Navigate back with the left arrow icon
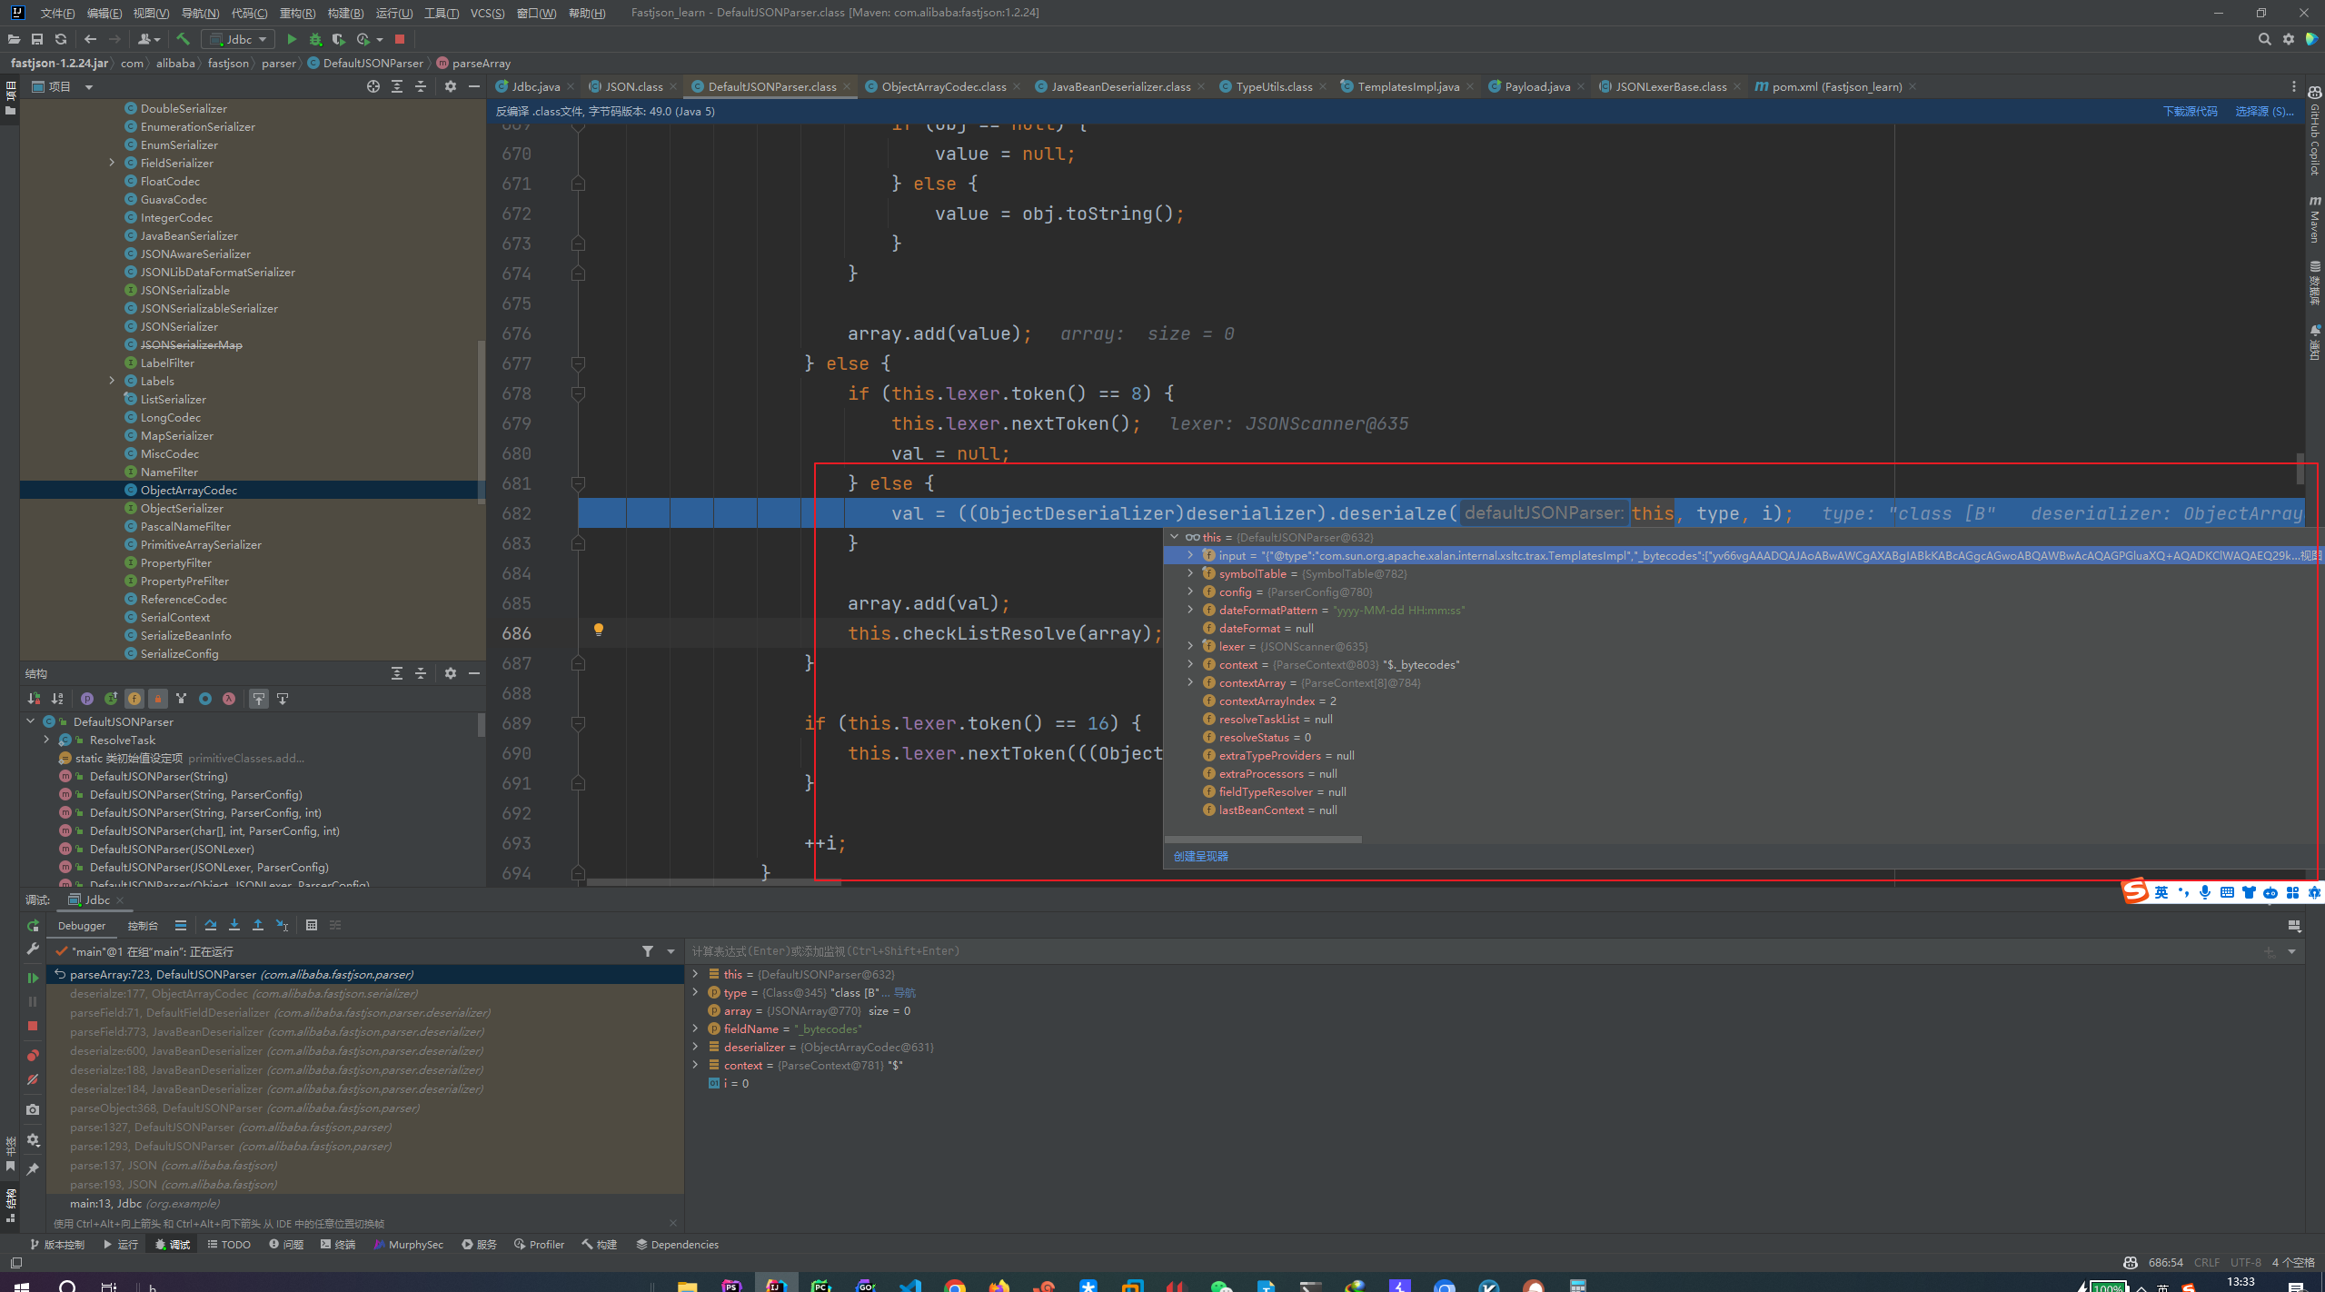 pyautogui.click(x=90, y=39)
